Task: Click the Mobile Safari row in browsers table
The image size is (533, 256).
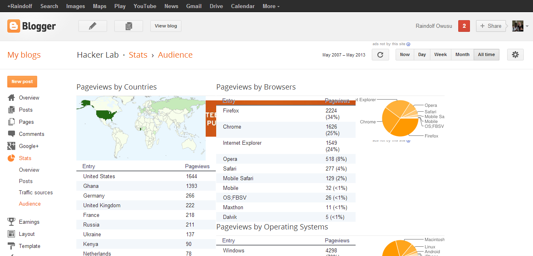Action: [x=286, y=178]
